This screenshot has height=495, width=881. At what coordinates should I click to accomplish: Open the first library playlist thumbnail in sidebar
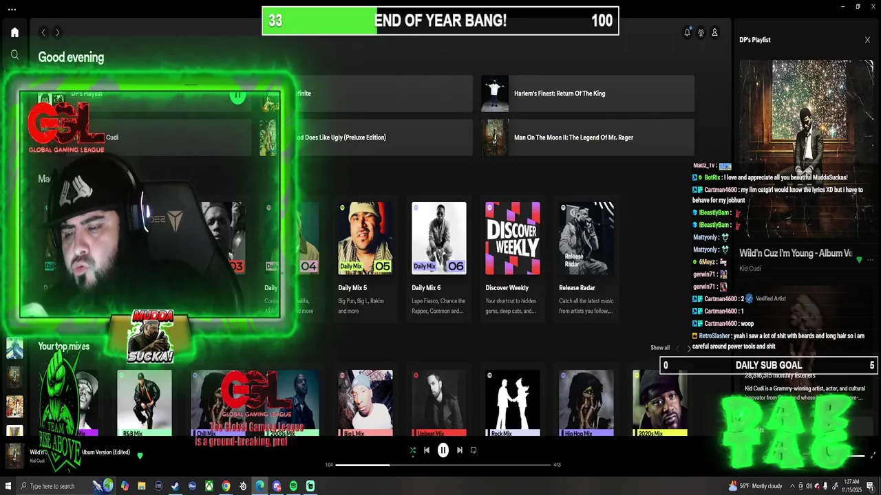tap(14, 348)
